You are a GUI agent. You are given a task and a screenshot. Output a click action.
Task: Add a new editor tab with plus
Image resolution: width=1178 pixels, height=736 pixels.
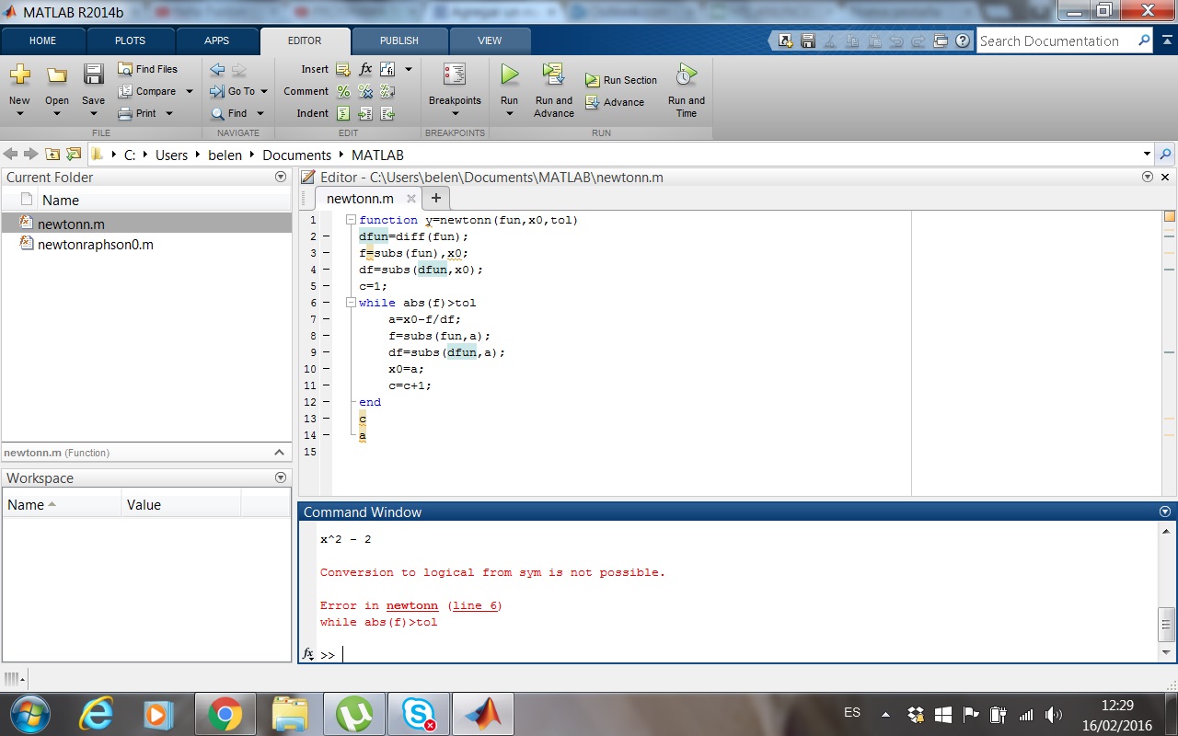[436, 198]
